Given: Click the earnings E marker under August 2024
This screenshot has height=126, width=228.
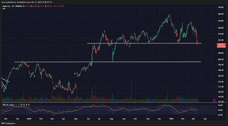Looking at the screenshot, I should pos(112,101).
